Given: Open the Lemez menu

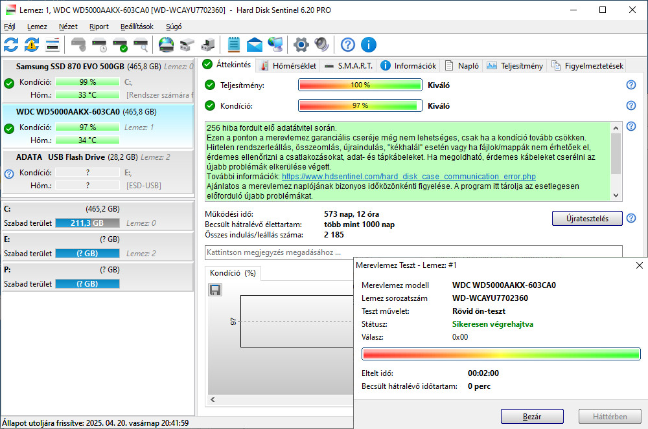Looking at the screenshot, I should pos(37,27).
